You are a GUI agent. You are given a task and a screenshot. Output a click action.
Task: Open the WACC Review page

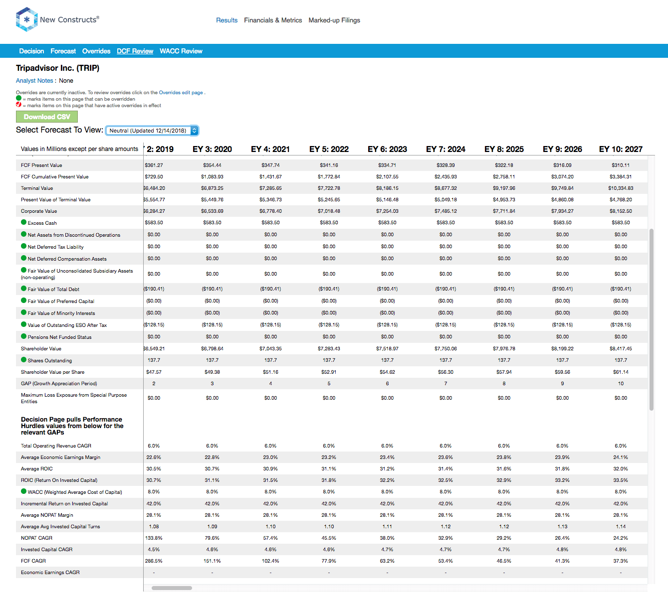coord(181,51)
